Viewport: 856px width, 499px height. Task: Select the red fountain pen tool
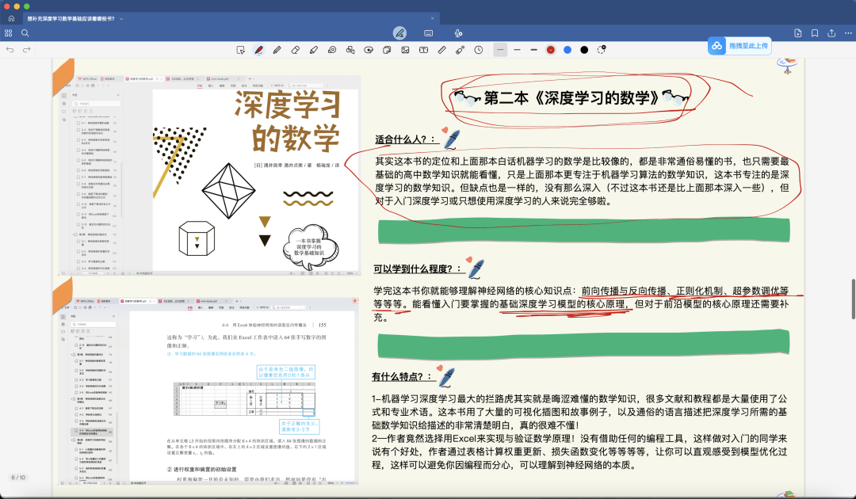(258, 50)
